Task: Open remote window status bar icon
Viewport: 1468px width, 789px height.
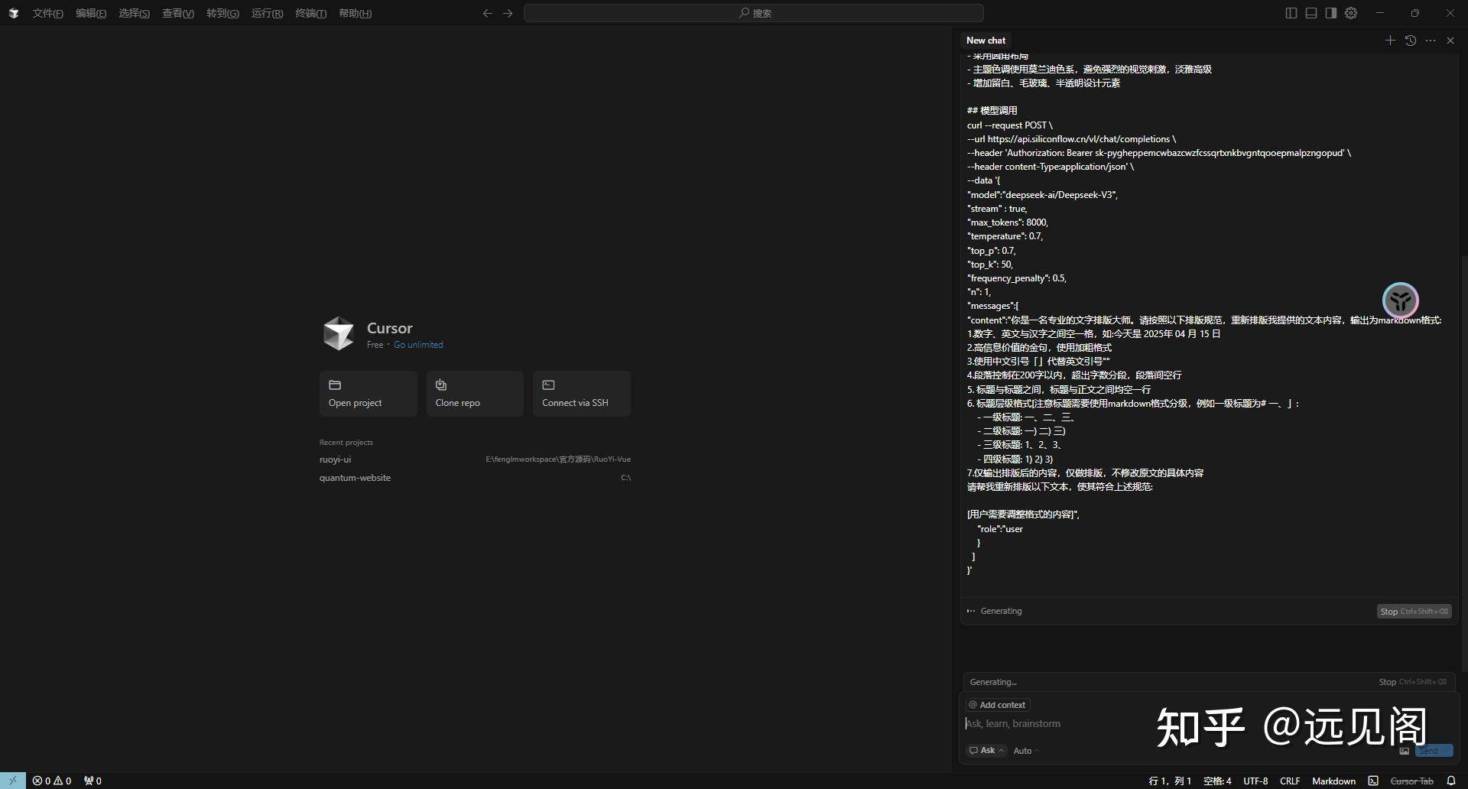Action: pyautogui.click(x=13, y=781)
